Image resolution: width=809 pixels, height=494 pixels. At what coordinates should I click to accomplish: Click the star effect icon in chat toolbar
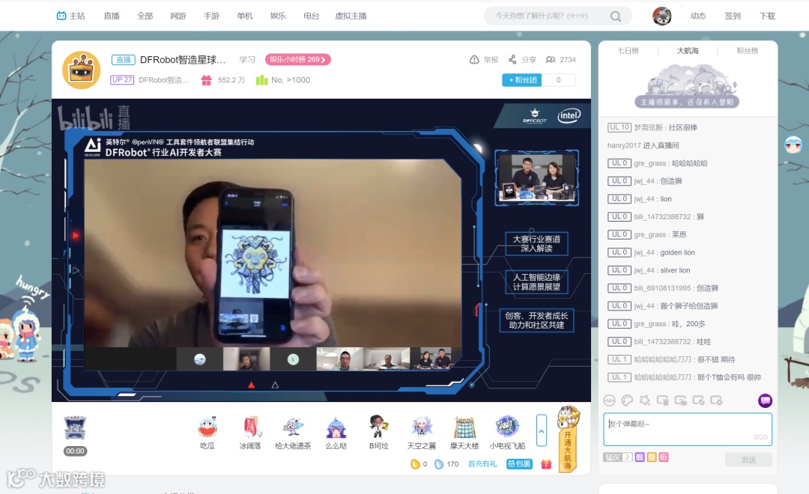coord(645,400)
